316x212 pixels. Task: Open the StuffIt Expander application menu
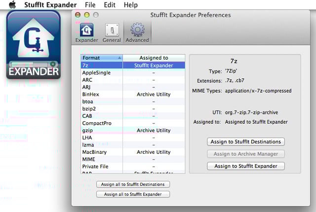[x=50, y=4]
